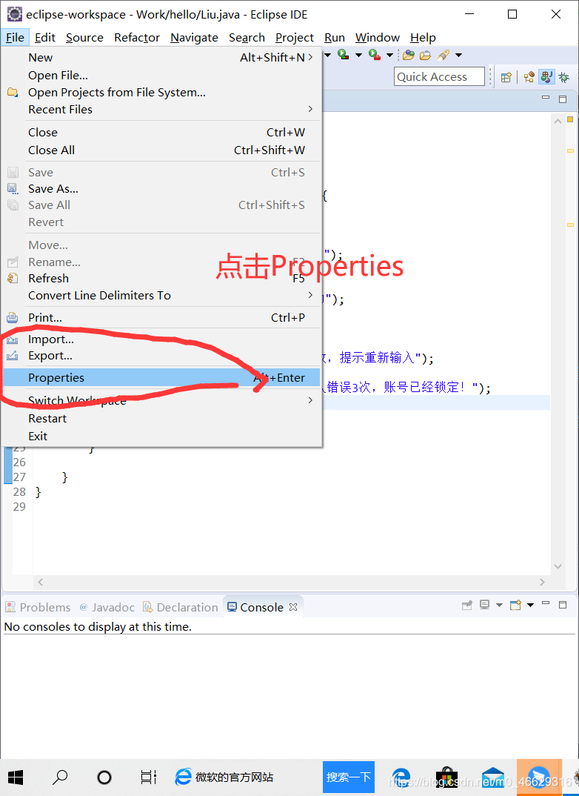Screen dimensions: 579x796
Task: Click the Coverage run toolbar icon
Action: pyautogui.click(x=344, y=55)
